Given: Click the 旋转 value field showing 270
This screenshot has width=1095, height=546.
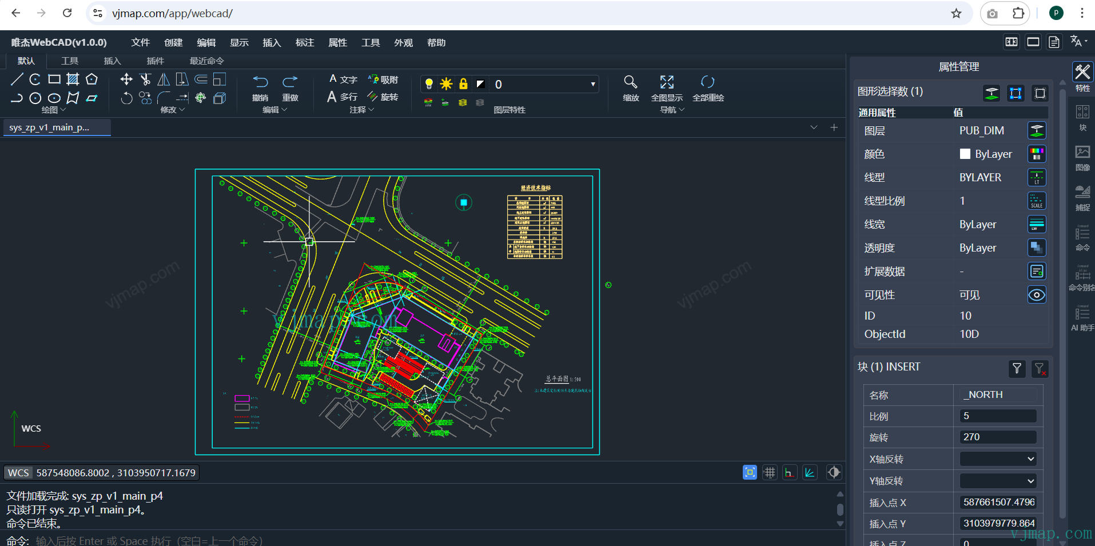Looking at the screenshot, I should pyautogui.click(x=998, y=437).
